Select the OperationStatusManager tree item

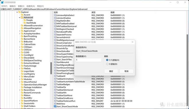(35, 85)
